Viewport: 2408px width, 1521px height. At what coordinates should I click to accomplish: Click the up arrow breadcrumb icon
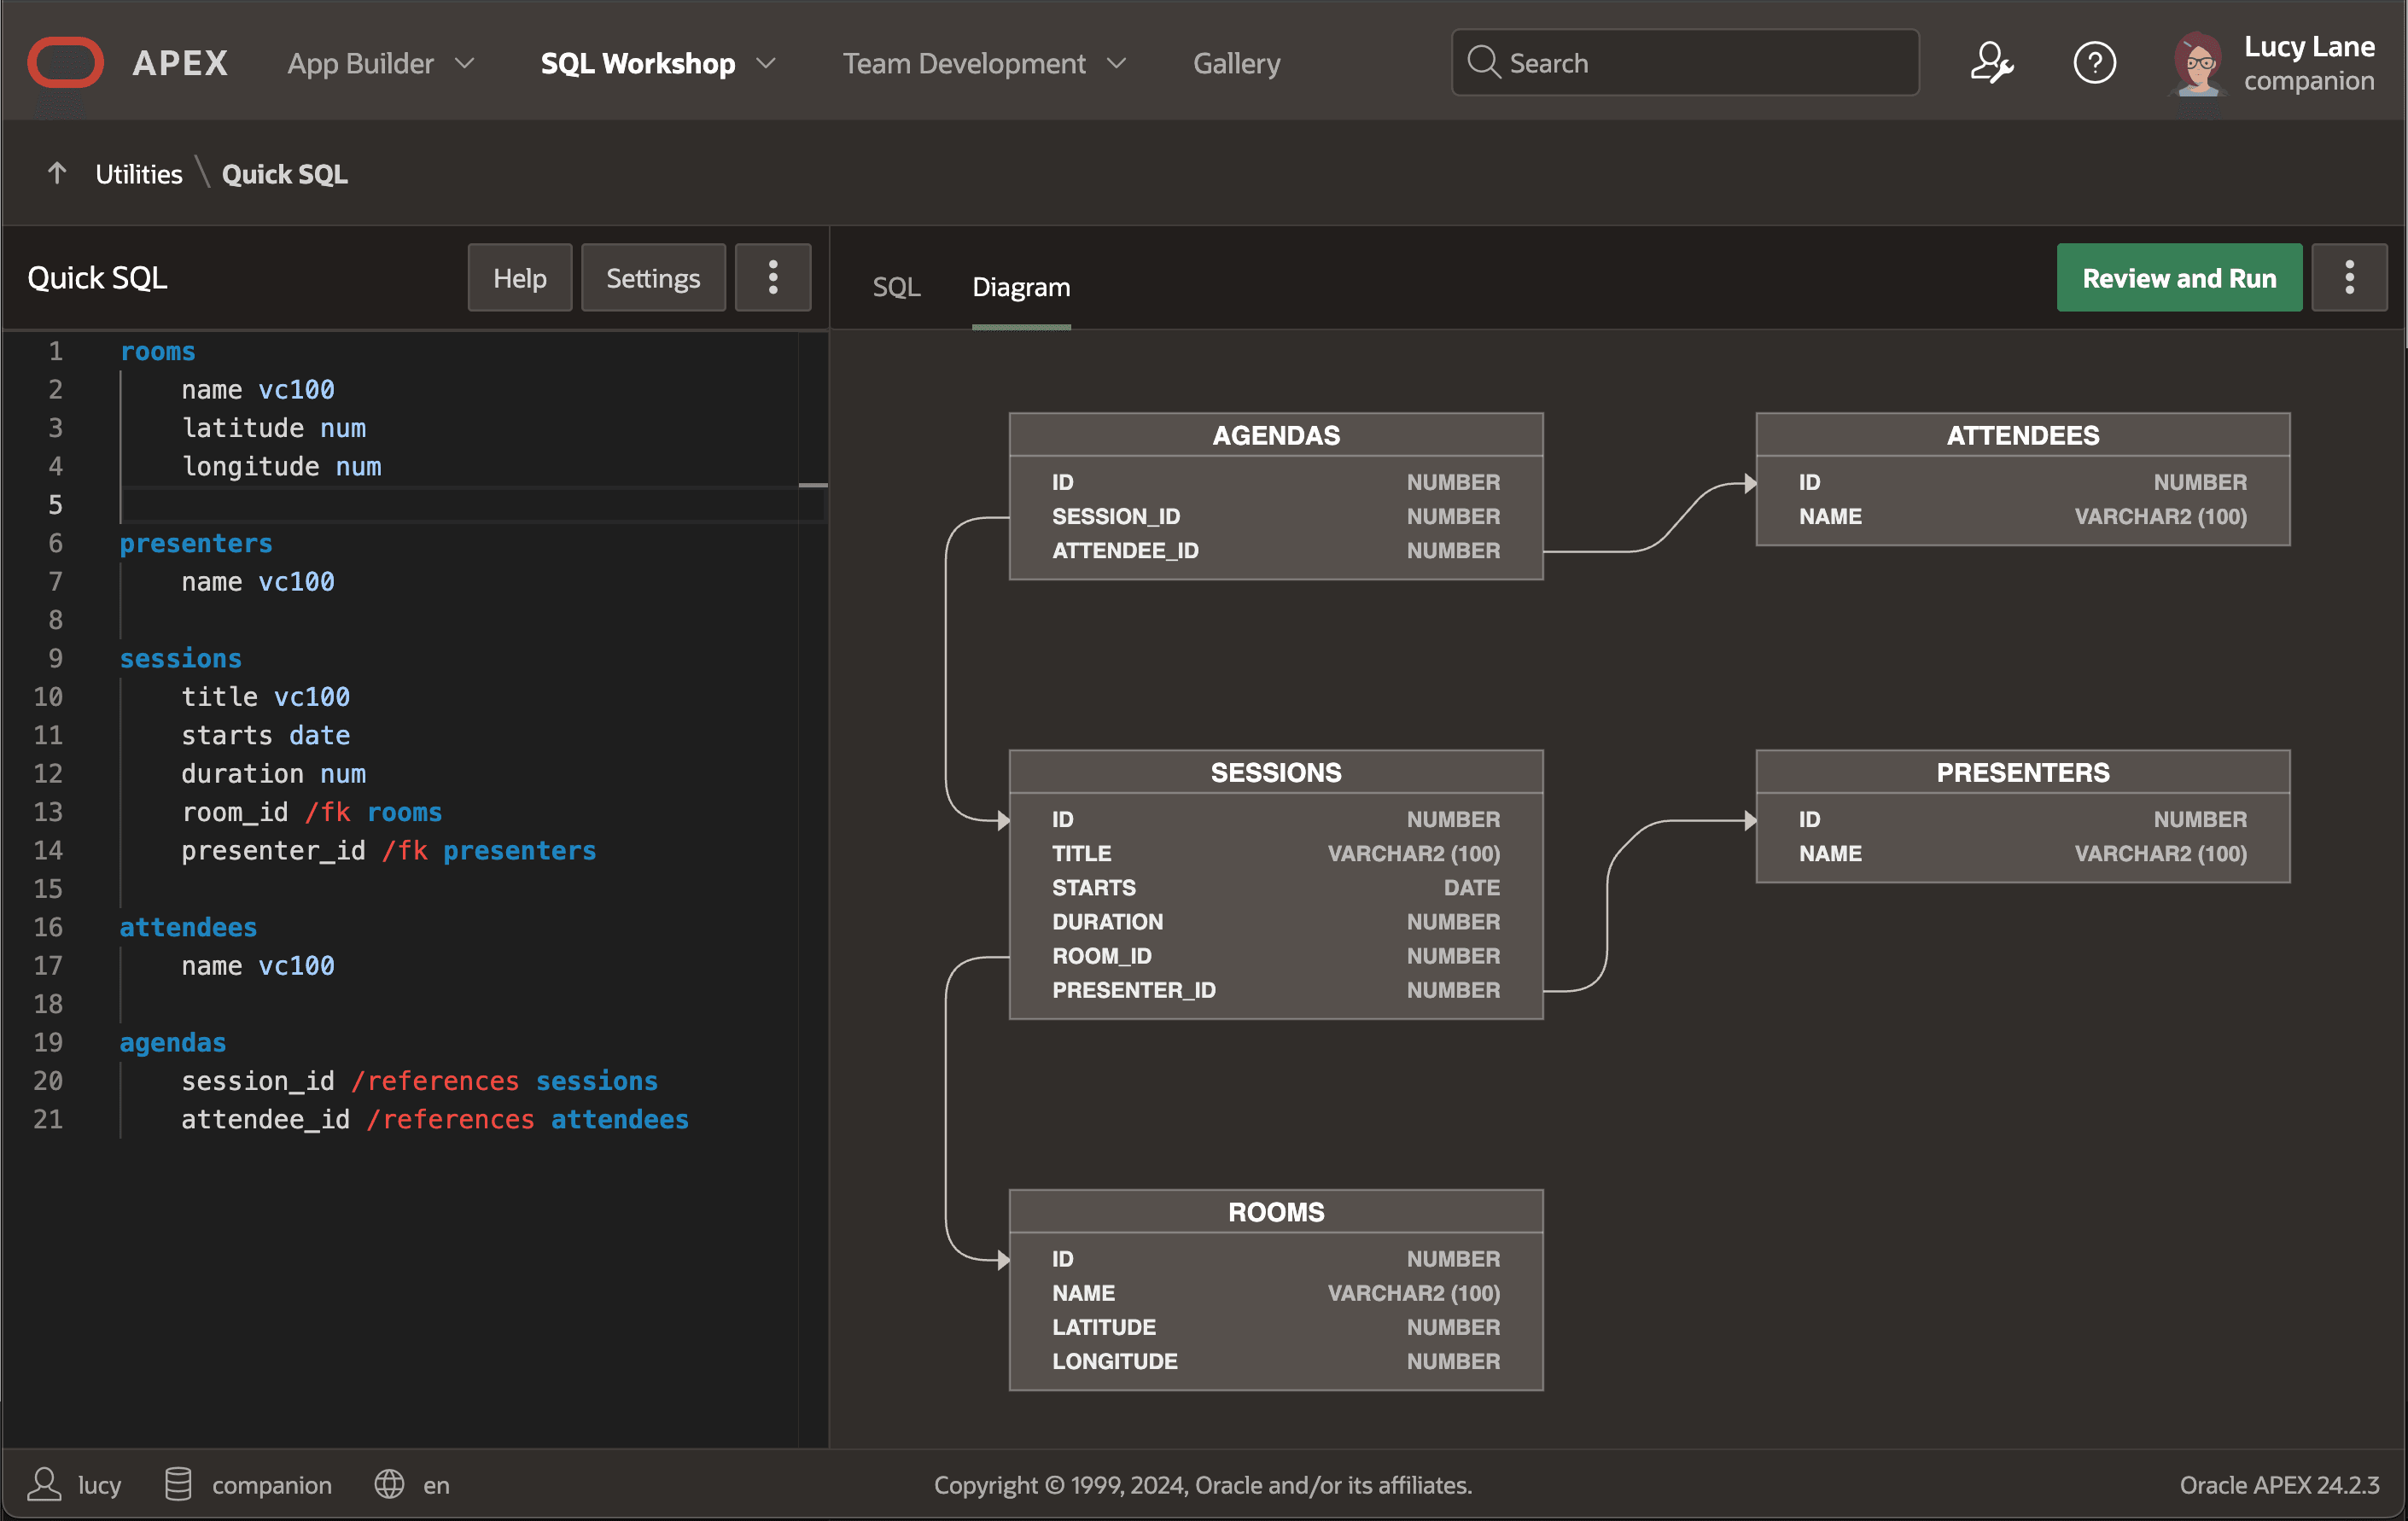[x=57, y=173]
